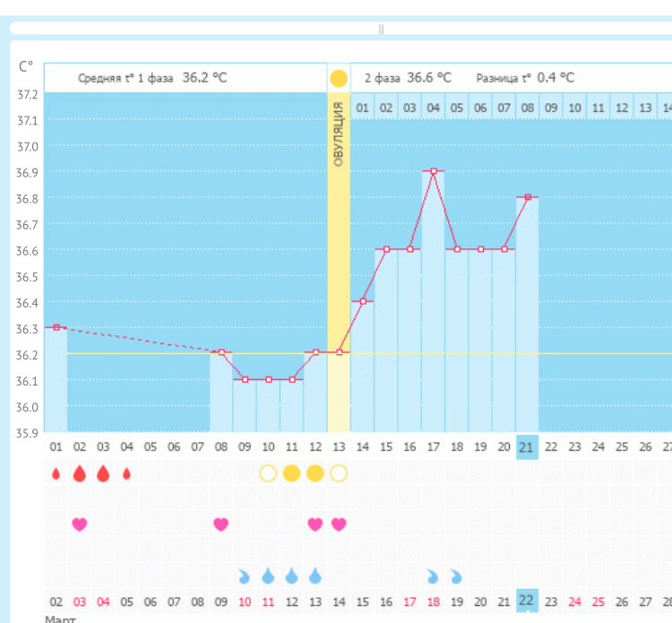Select the heart icon on cycle day 08

220,524
